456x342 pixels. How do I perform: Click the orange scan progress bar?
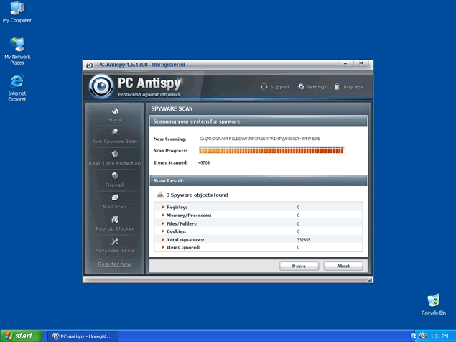[x=271, y=150]
